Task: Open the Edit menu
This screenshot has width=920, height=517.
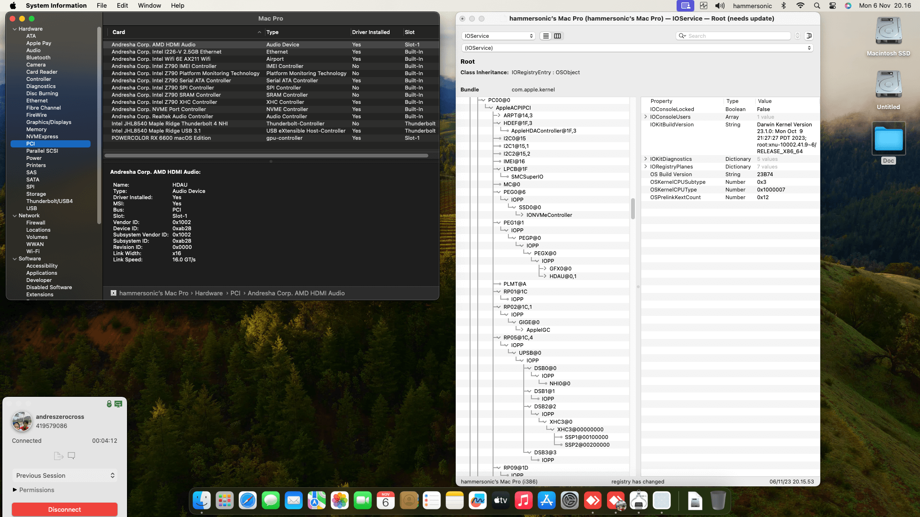Action: pyautogui.click(x=123, y=6)
